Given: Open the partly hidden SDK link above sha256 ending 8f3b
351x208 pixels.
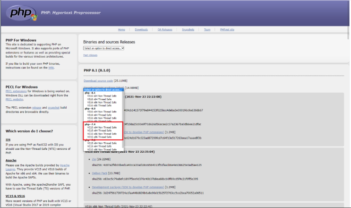Looking at the screenshot, I should pos(144,132).
